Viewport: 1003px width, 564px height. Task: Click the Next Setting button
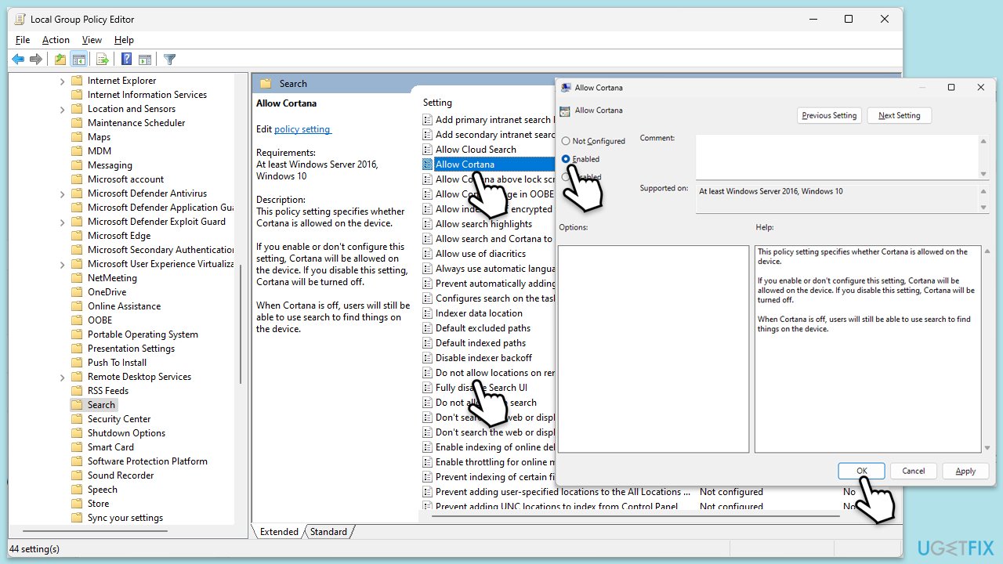pyautogui.click(x=900, y=115)
